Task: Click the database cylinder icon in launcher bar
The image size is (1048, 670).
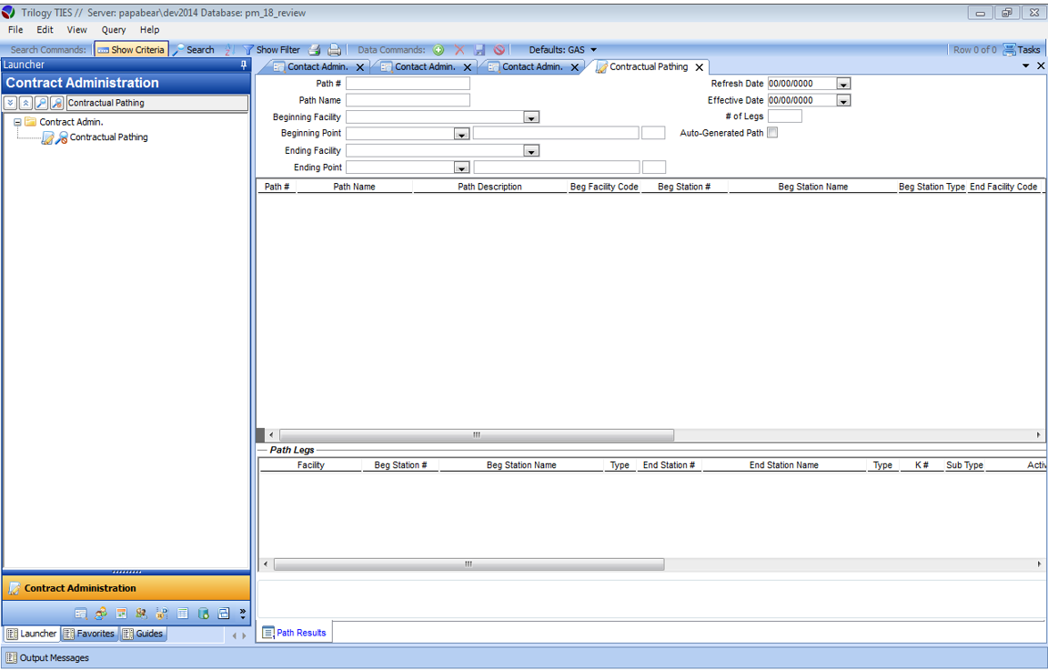Action: (203, 614)
